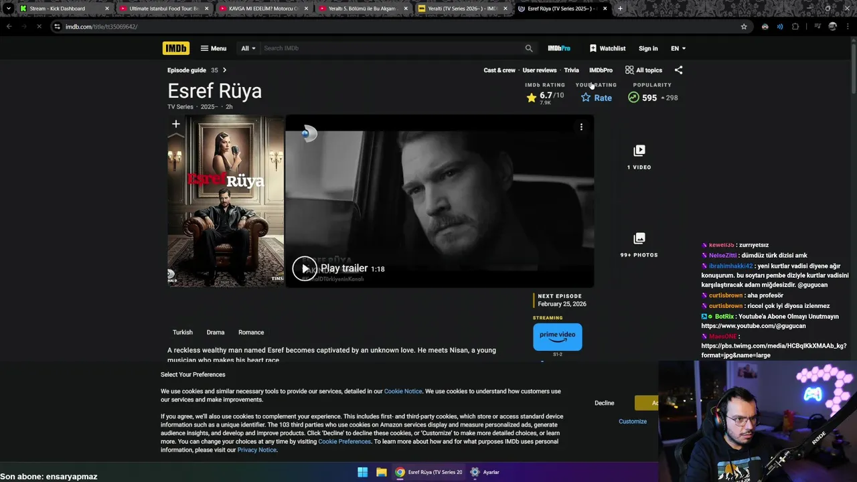
Task: Click the Decline cookies button
Action: click(x=604, y=403)
